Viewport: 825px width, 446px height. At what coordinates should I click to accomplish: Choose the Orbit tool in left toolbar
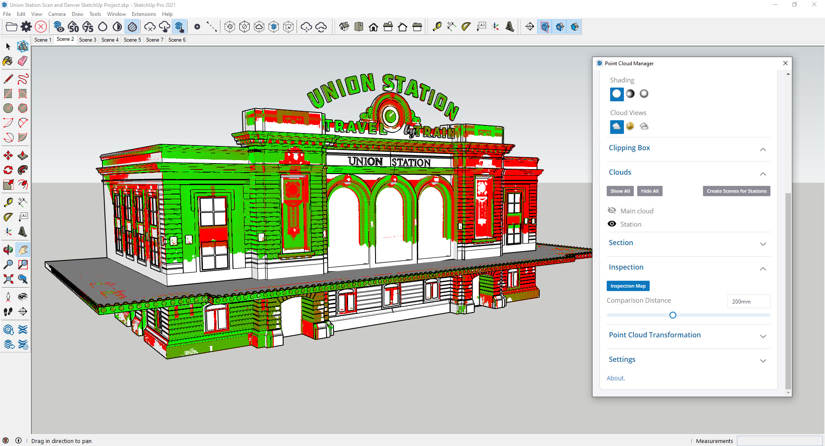tap(8, 250)
